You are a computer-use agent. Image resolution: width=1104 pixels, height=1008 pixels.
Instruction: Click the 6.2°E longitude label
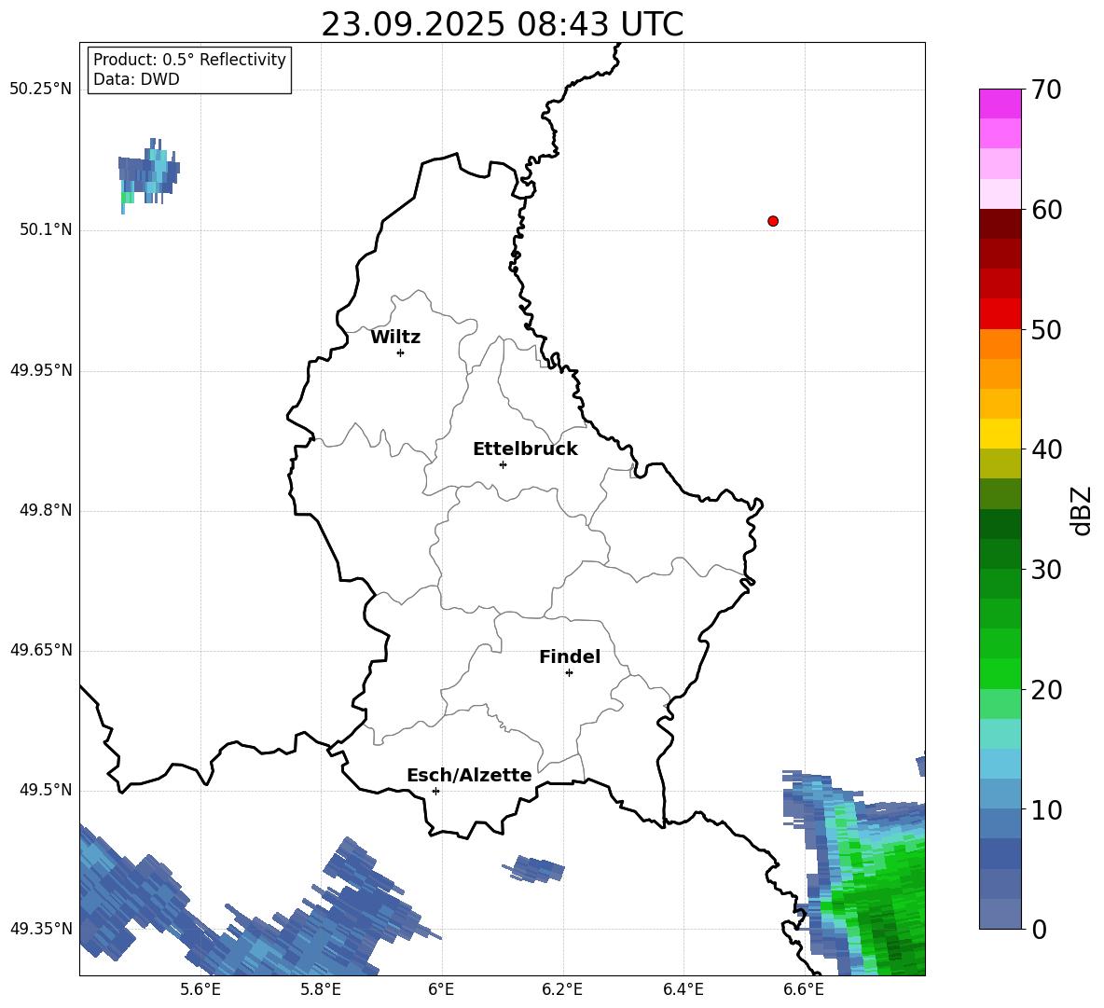coord(562,989)
